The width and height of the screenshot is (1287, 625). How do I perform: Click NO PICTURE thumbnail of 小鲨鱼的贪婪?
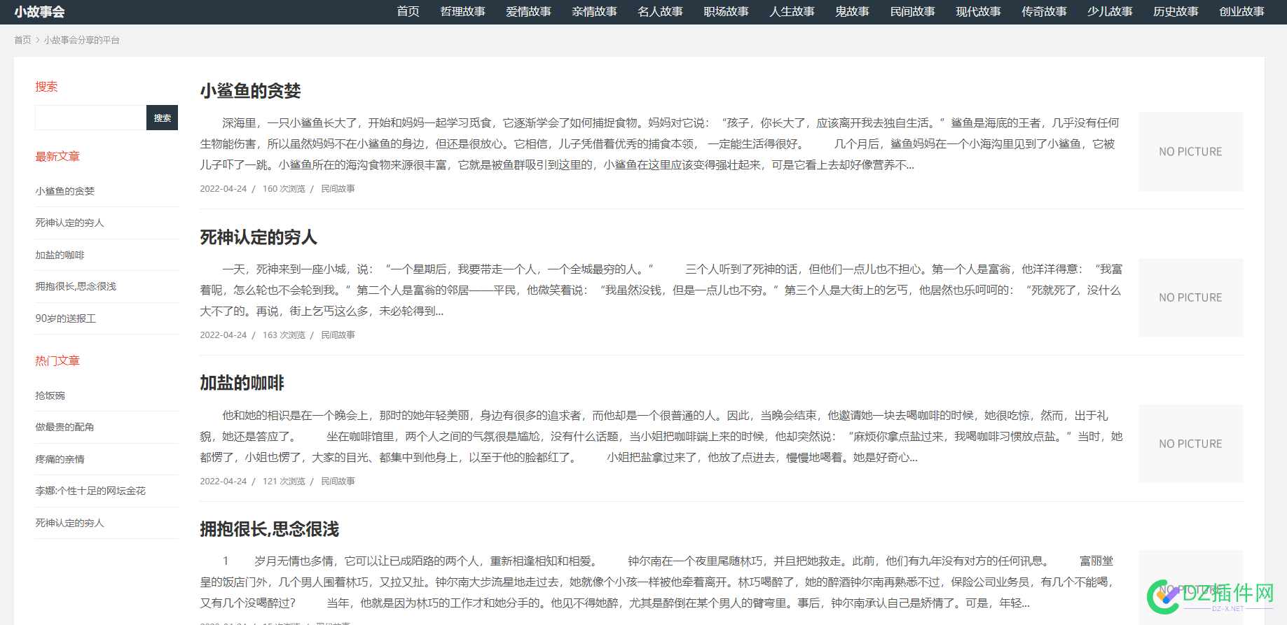tap(1190, 152)
